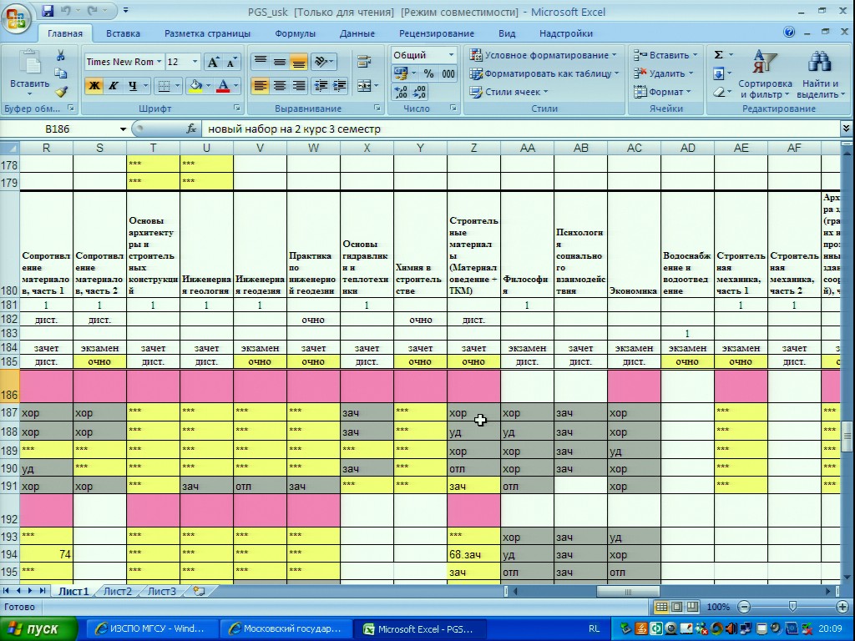Open the font size dropdown
This screenshot has width=855, height=641.
tap(195, 62)
